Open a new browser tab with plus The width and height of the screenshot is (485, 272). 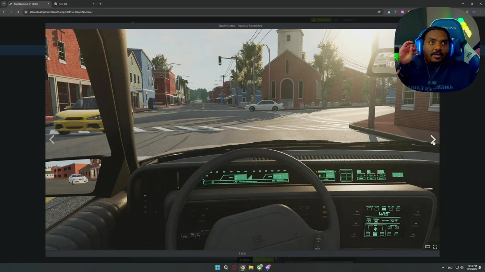[100, 4]
